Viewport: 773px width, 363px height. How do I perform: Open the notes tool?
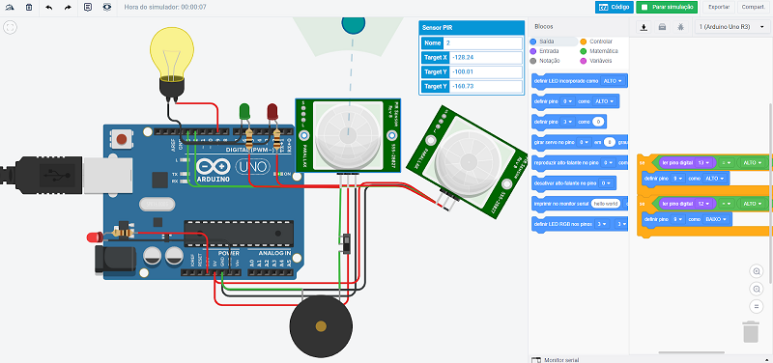88,8
